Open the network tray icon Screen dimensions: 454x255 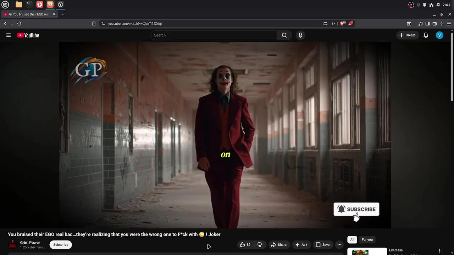[x=431, y=5]
